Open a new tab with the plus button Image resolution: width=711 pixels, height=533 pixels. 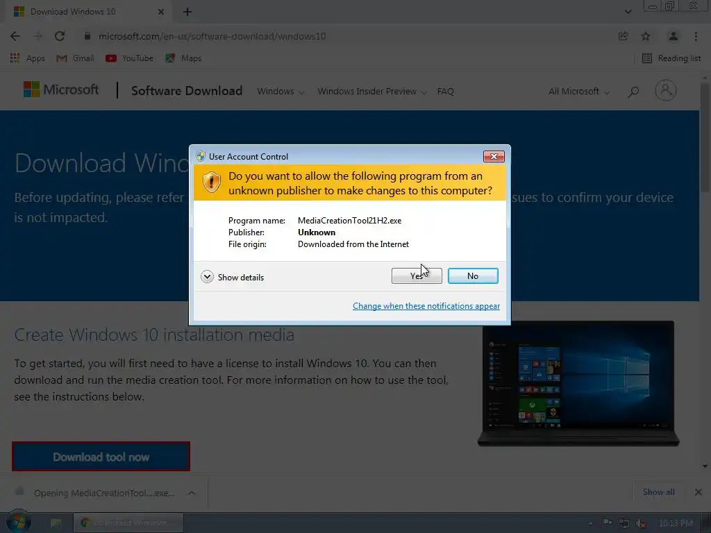point(187,12)
